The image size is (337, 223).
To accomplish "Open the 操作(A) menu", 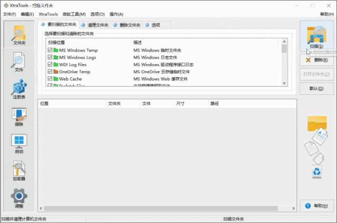I will pos(116,14).
